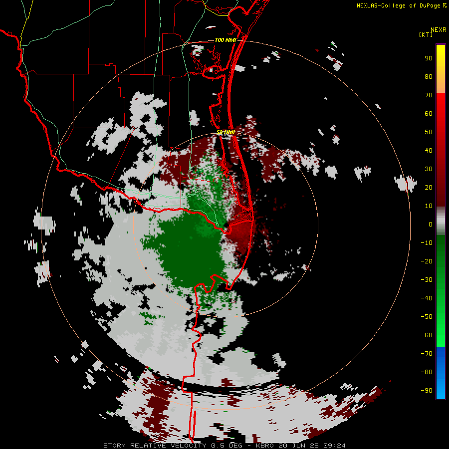Click the positive 90 value on the velocity scale
Image resolution: width=449 pixels, height=449 pixels.
(x=429, y=58)
